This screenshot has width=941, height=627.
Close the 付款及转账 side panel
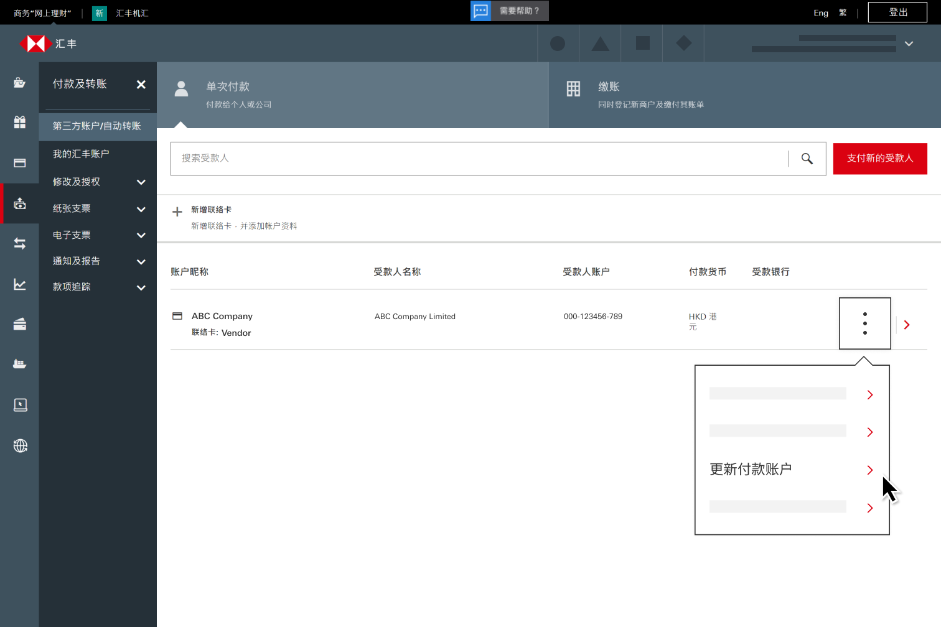click(141, 85)
